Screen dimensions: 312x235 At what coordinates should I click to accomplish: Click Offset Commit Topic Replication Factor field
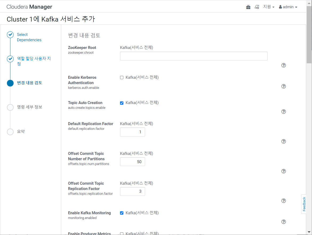click(x=133, y=191)
